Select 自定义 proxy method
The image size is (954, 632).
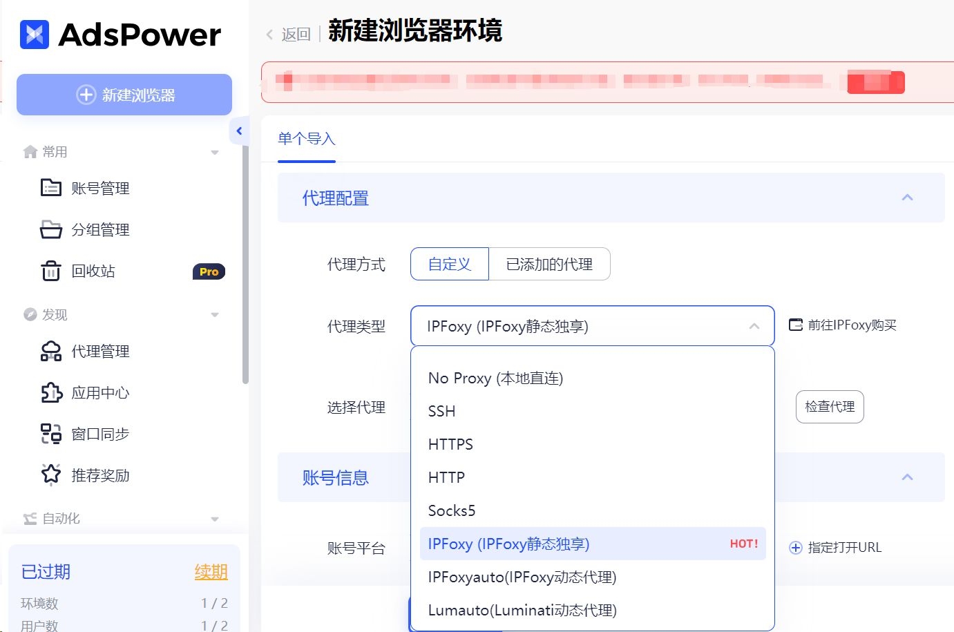(x=450, y=264)
